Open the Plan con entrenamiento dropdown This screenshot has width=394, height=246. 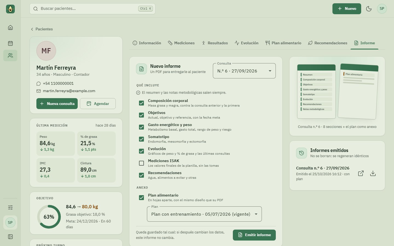pyautogui.click(x=204, y=214)
